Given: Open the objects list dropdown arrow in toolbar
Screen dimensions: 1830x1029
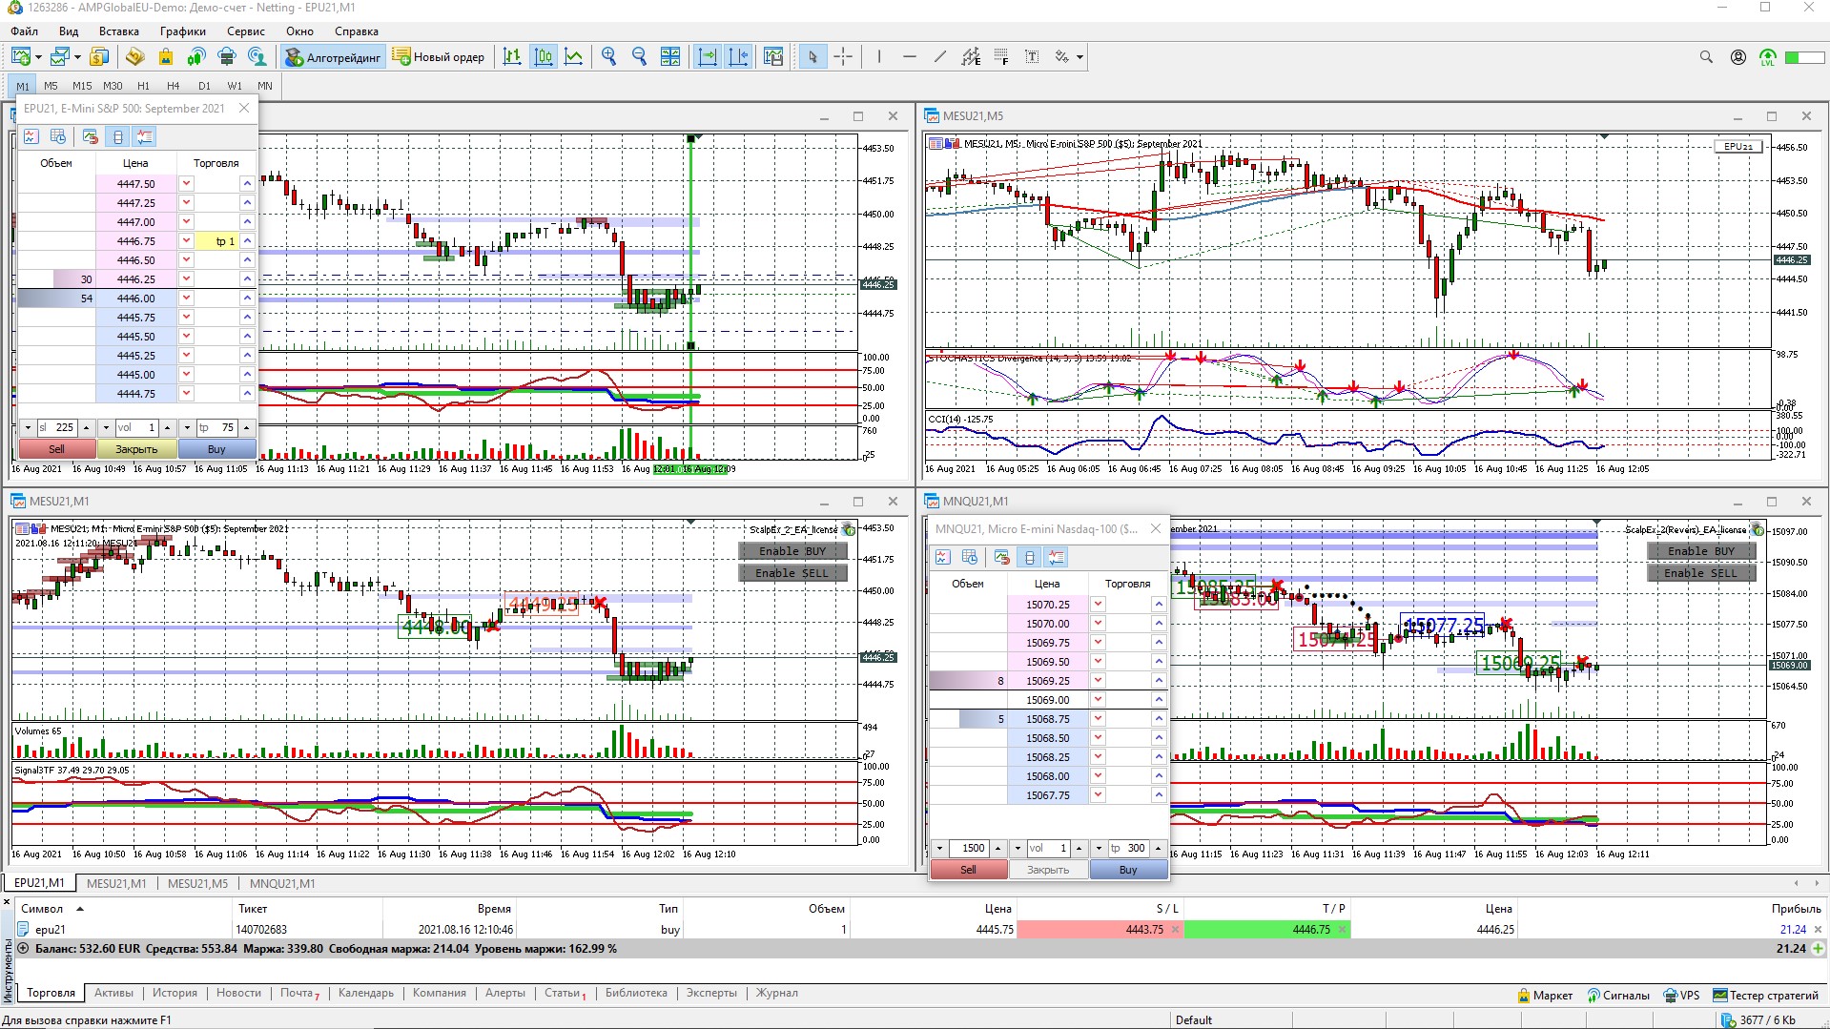Looking at the screenshot, I should pos(1079,57).
